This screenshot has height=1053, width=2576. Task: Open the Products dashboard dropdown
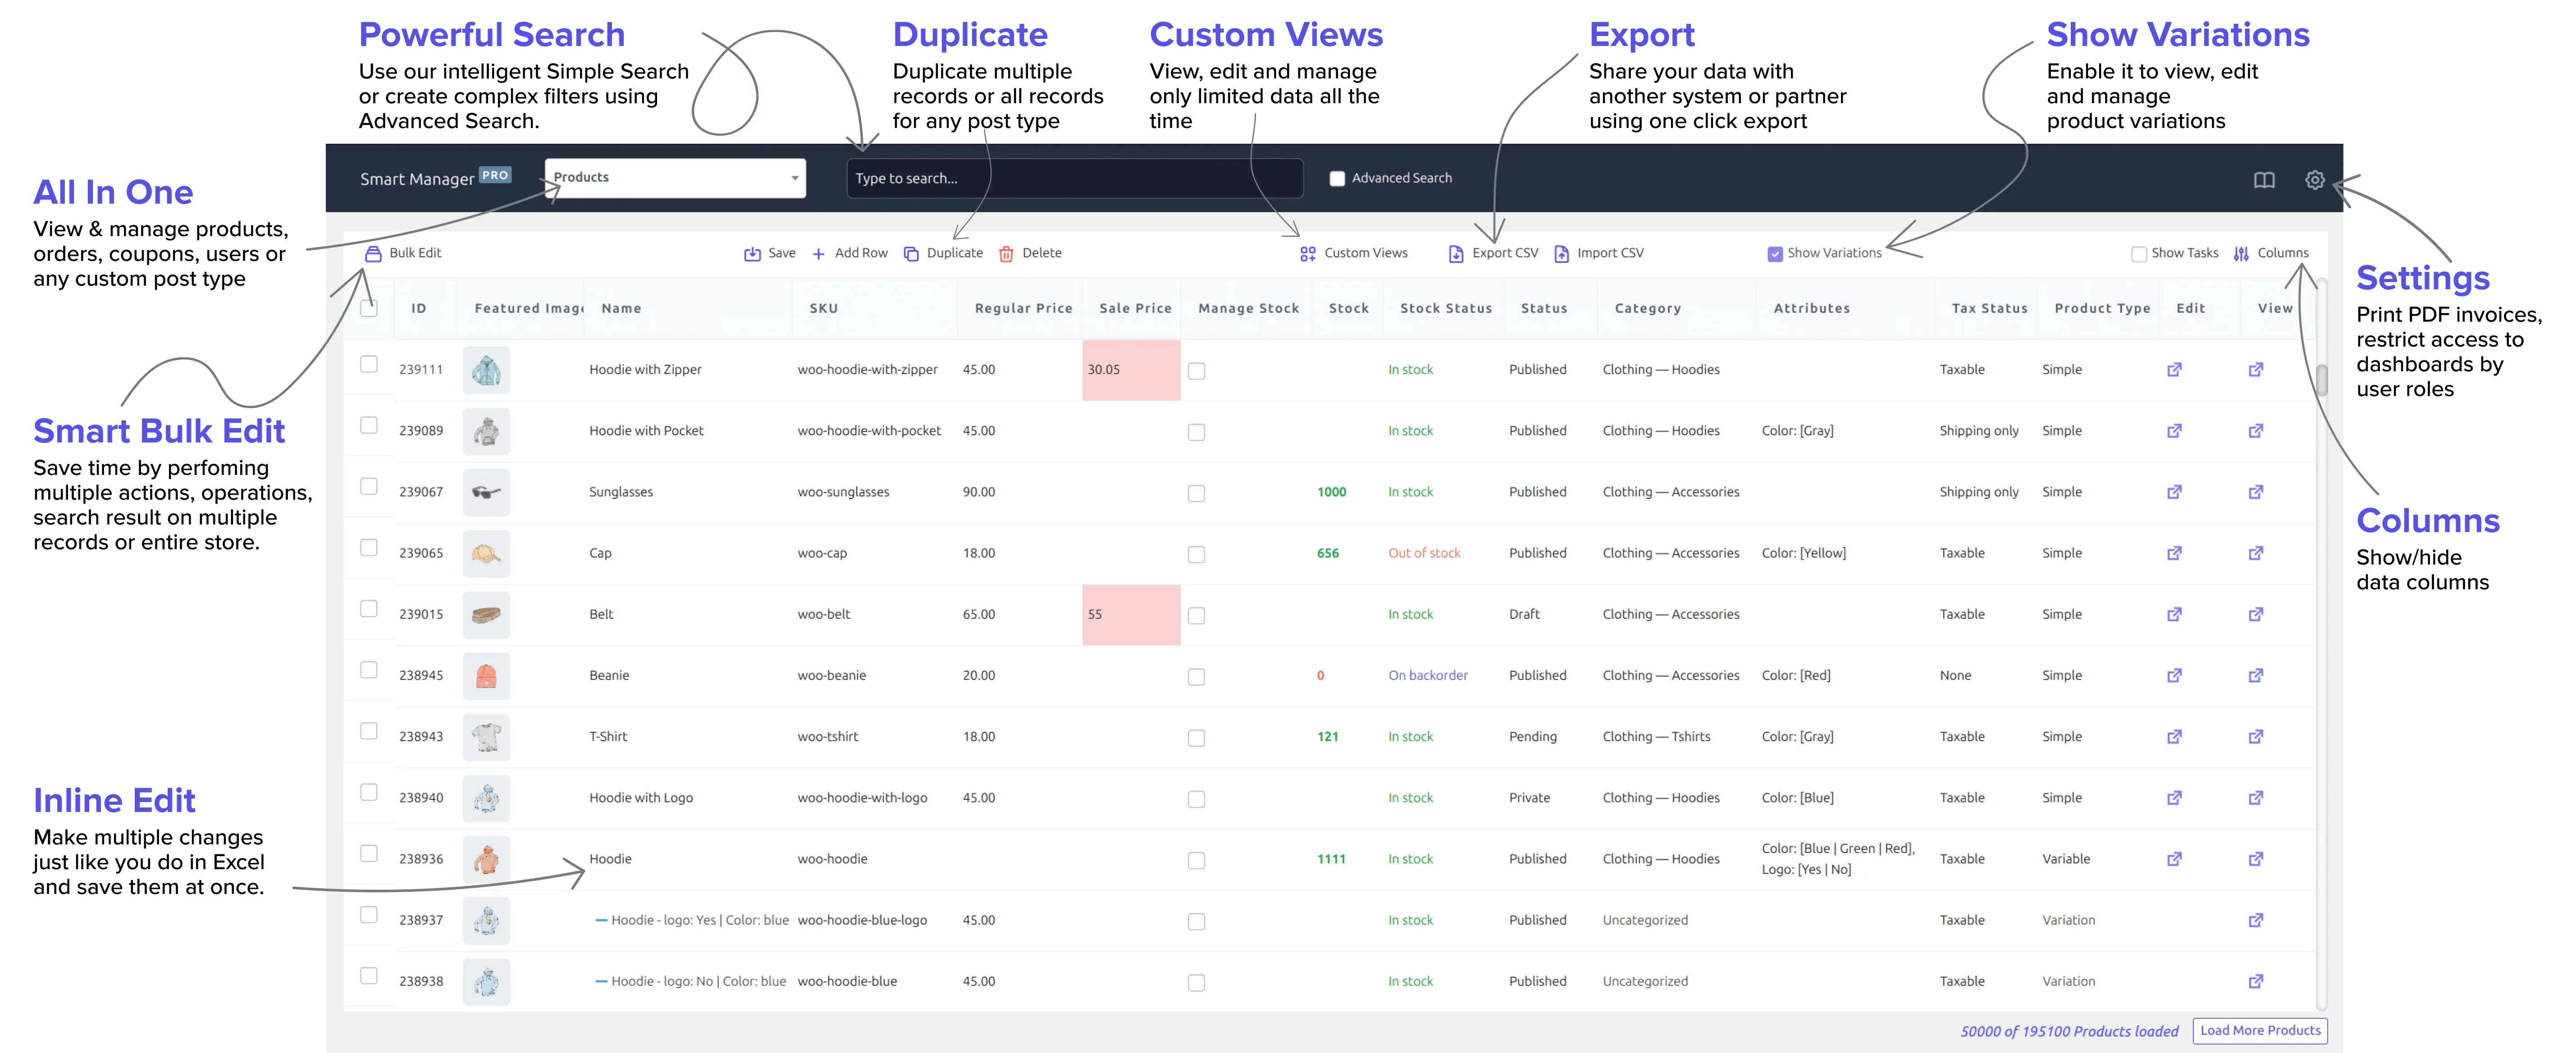[675, 178]
